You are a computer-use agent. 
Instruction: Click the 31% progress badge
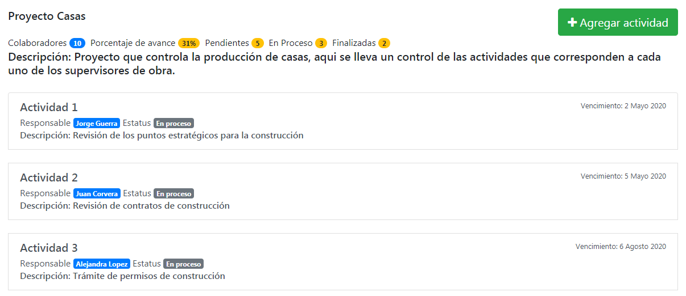tap(189, 43)
